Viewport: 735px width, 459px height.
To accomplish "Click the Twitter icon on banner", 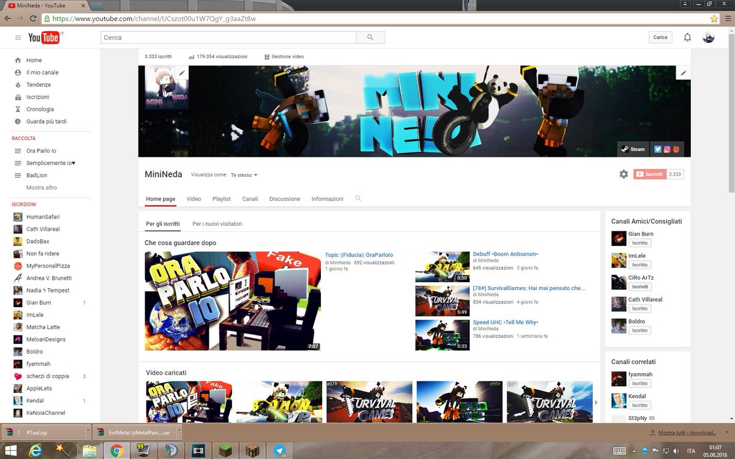I will pos(657,149).
